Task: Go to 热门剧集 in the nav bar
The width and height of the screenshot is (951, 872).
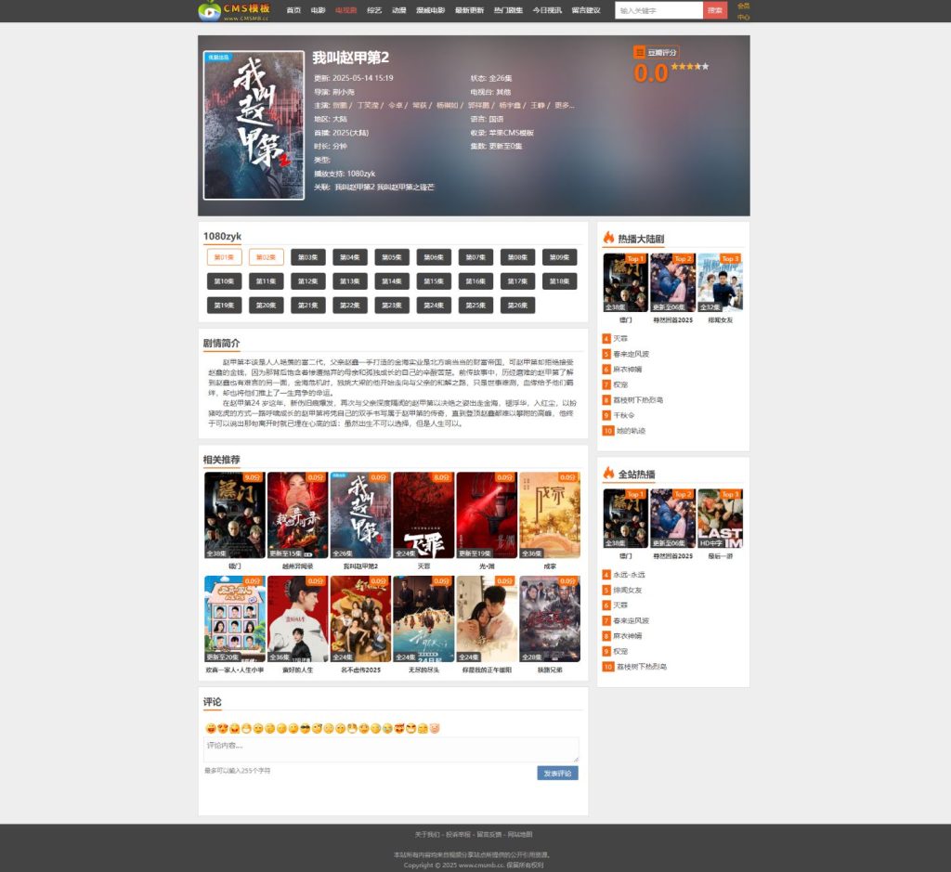Action: tap(508, 10)
